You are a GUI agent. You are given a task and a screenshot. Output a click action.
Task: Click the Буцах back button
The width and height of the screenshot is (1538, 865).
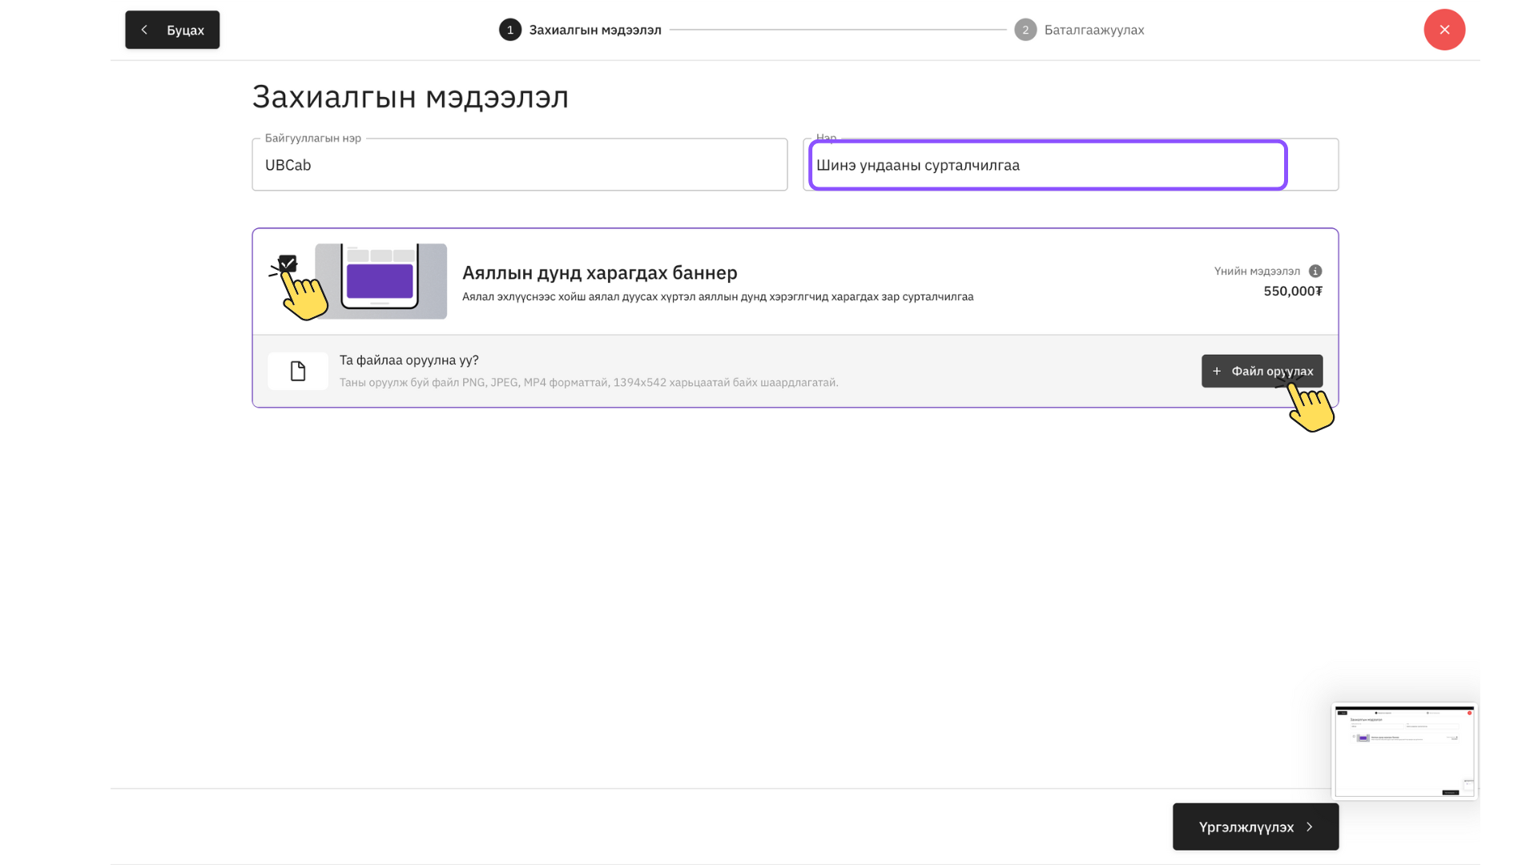[x=172, y=30]
